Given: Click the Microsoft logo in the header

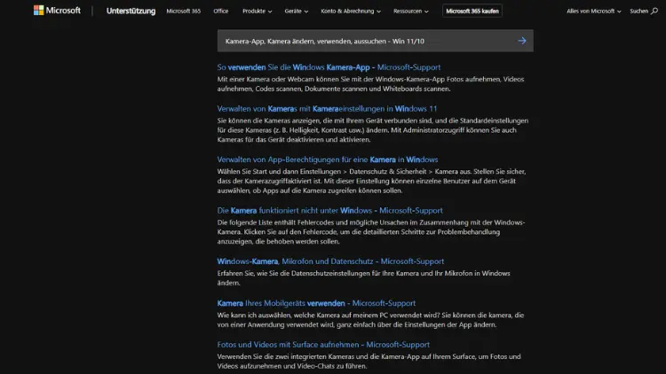Looking at the screenshot, I should tap(57, 10).
